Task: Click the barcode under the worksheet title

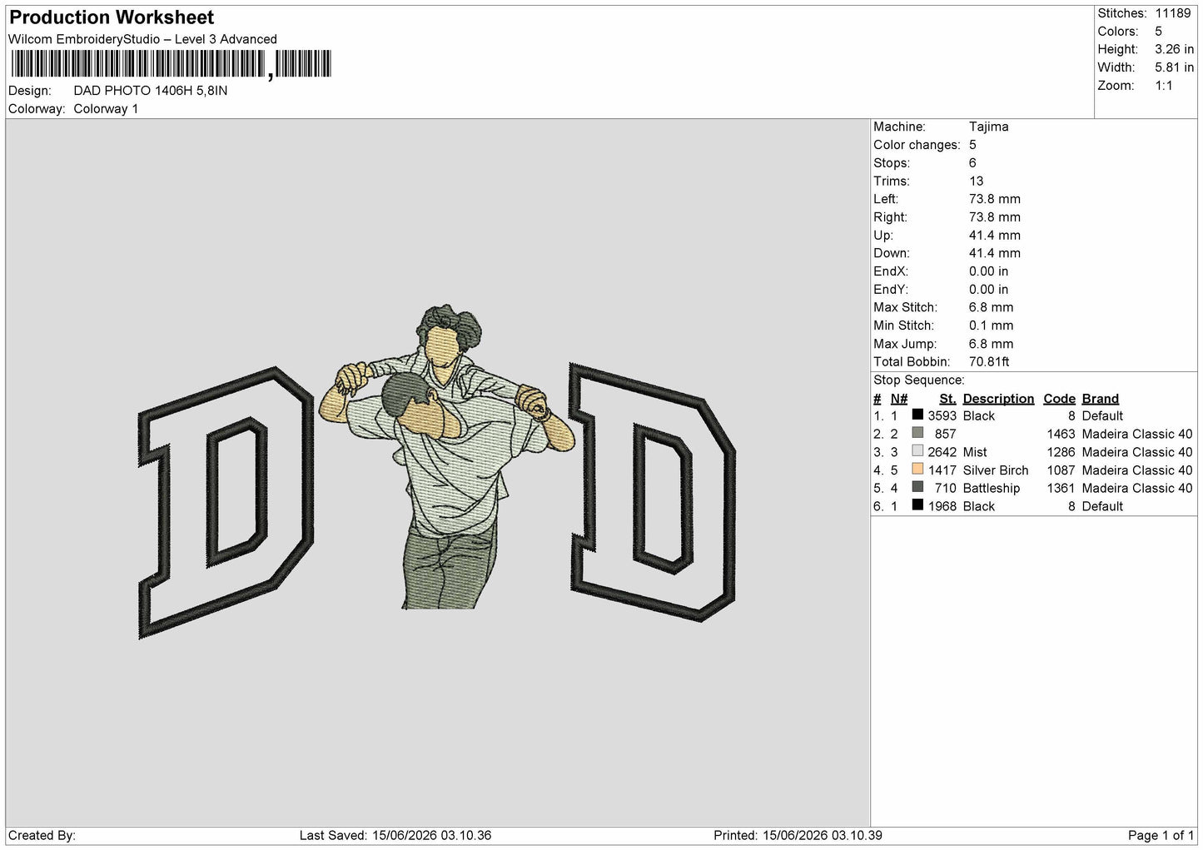Action: pyautogui.click(x=172, y=64)
